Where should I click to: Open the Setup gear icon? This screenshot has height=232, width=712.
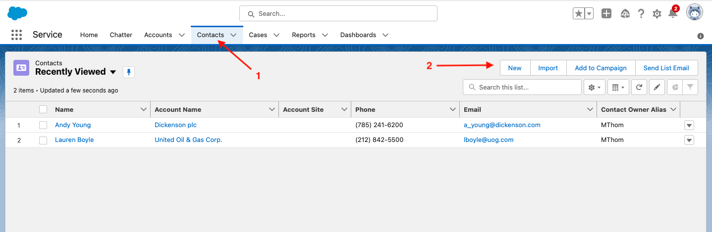click(x=657, y=14)
